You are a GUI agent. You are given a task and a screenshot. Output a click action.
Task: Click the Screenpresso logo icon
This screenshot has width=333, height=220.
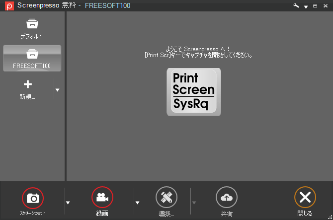pyautogui.click(x=9, y=6)
